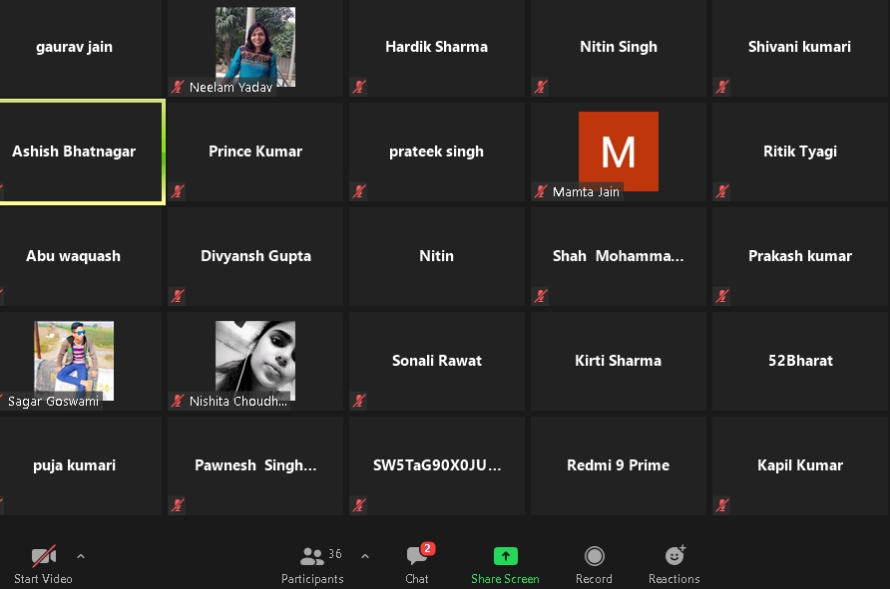Click muted mic icon on SW5TaG90X0JU... tile
This screenshot has height=589, width=890.
(x=359, y=505)
